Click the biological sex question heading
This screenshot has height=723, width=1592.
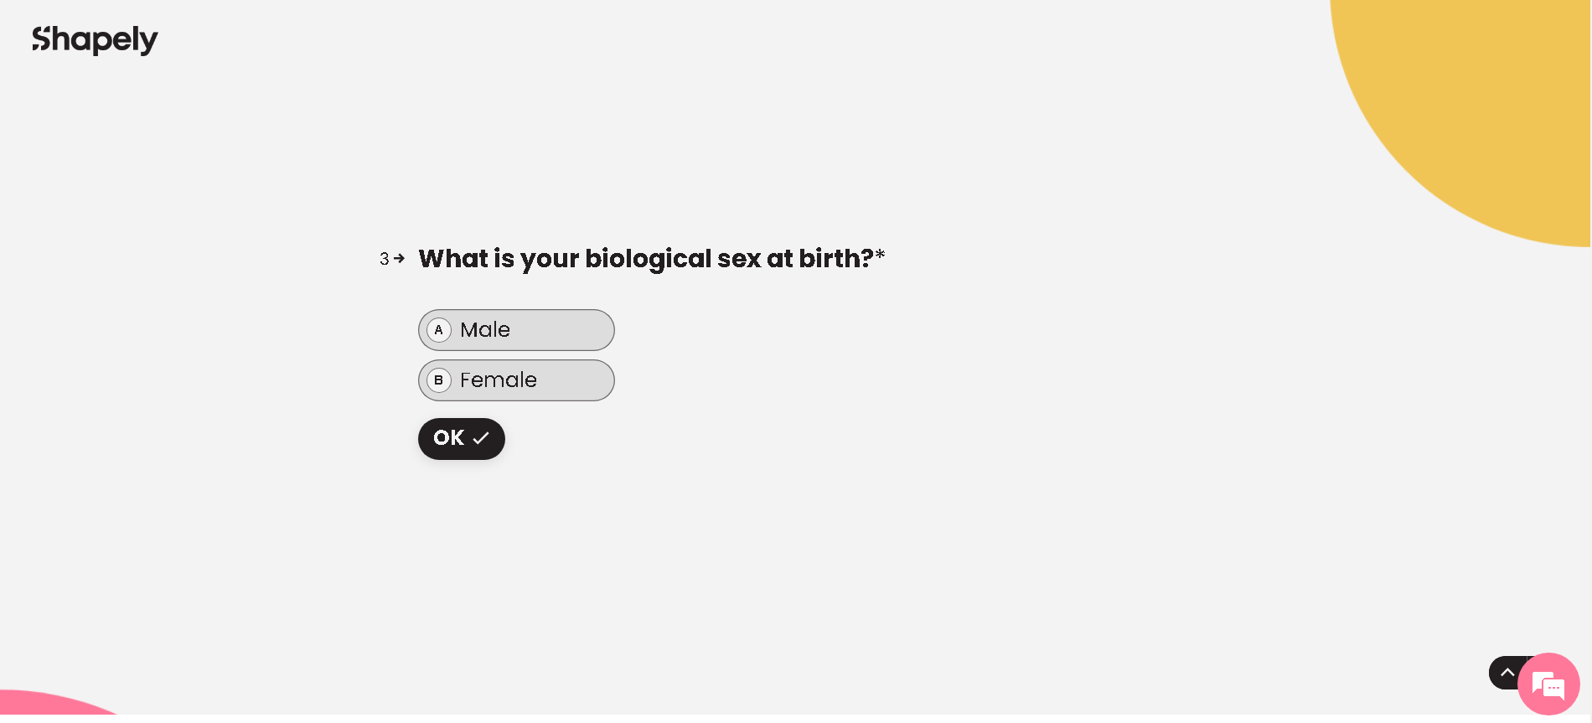click(645, 259)
